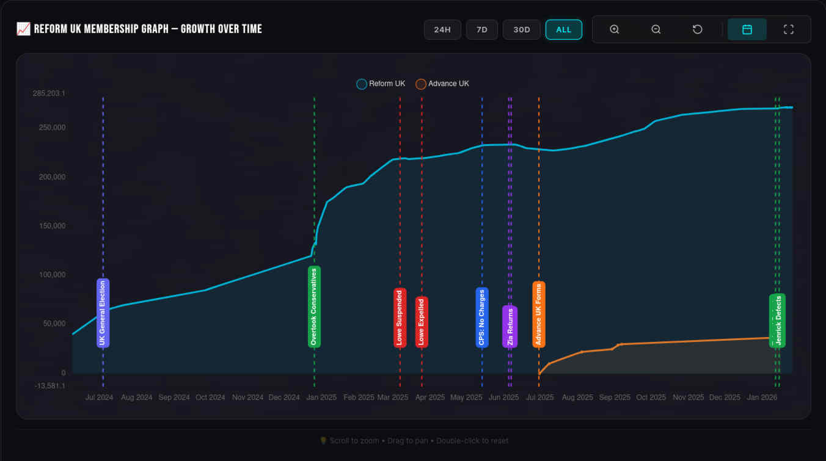826x461 pixels.
Task: Click the zoom out magnifier icon
Action: (656, 29)
